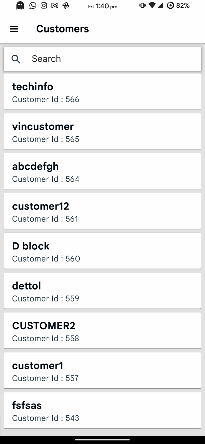Open the techinfo customer entry
The width and height of the screenshot is (205, 444).
pyautogui.click(x=102, y=92)
